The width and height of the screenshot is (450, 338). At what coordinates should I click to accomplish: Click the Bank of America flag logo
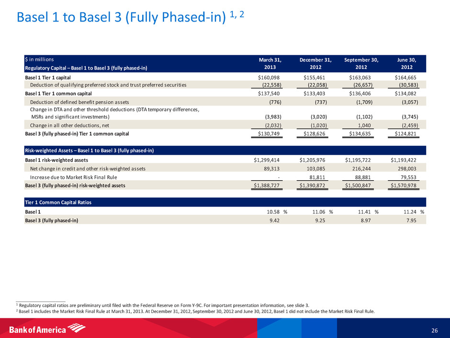[x=76, y=328]
